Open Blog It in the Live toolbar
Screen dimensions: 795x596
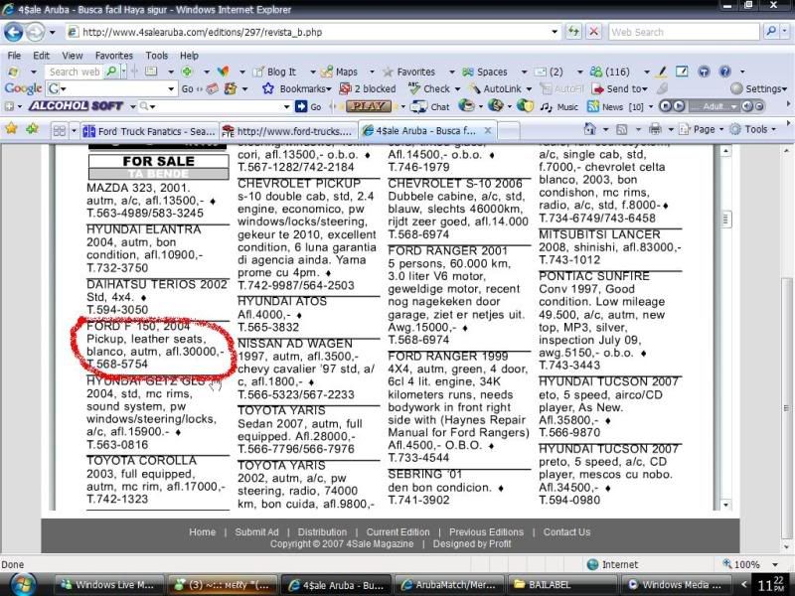pos(275,72)
